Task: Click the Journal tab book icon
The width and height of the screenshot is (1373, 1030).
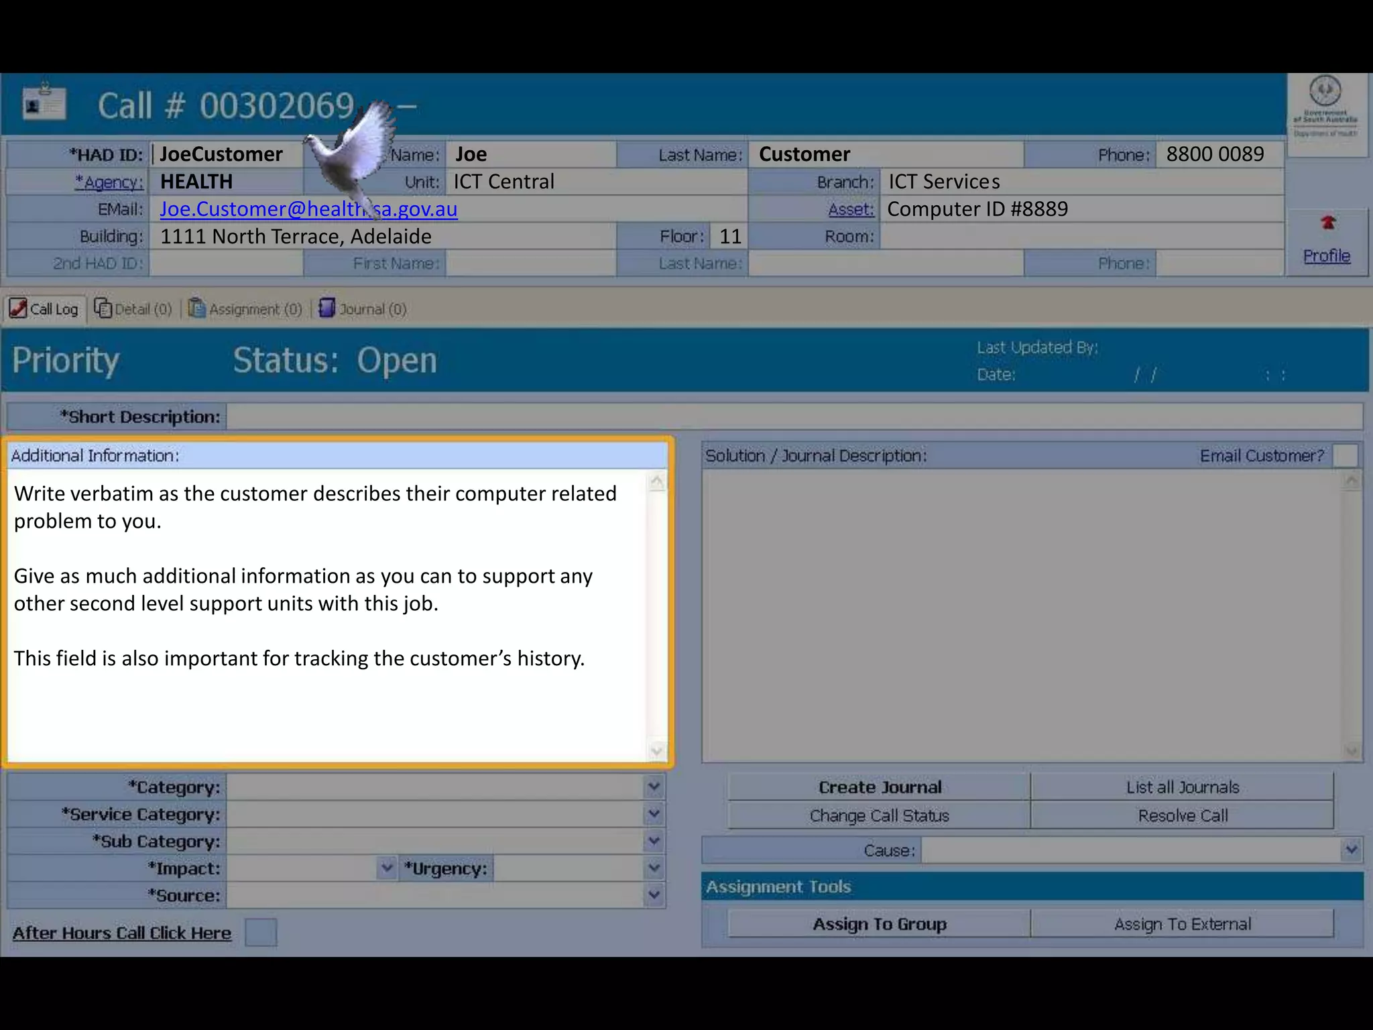Action: pos(326,308)
